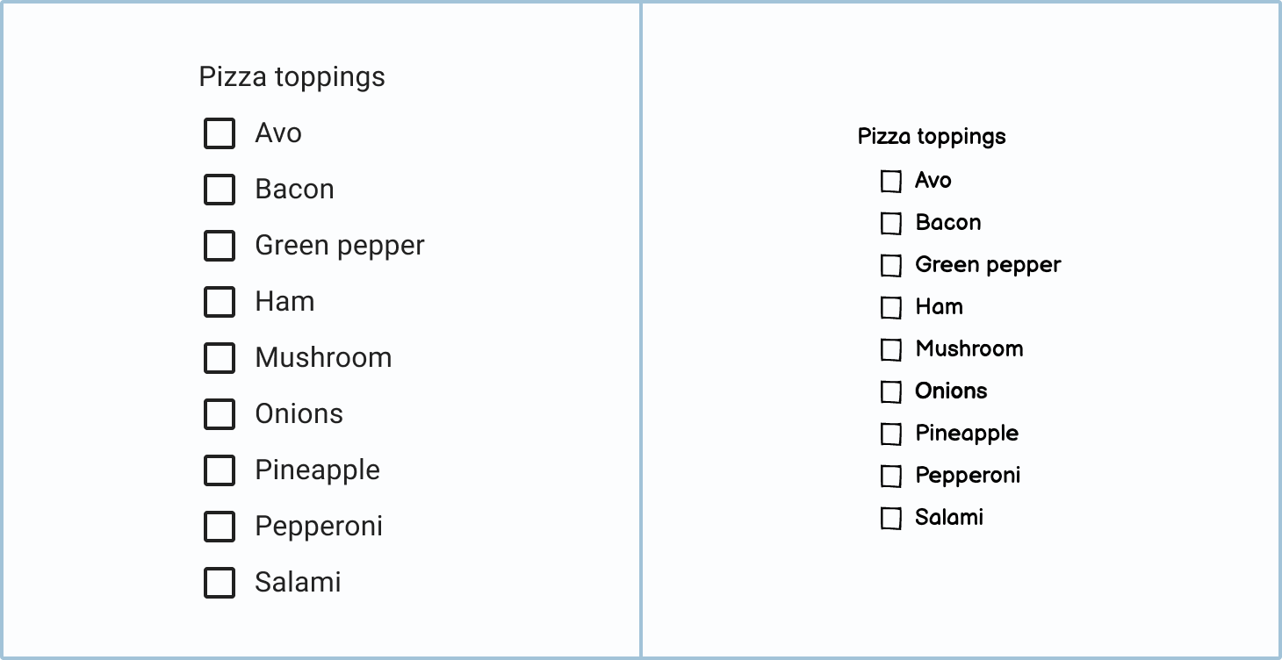Select the Ham checkbox in the left list
The height and width of the screenshot is (660, 1282).
220,302
